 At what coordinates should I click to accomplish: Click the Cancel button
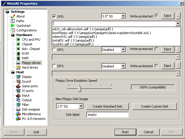point(149,132)
